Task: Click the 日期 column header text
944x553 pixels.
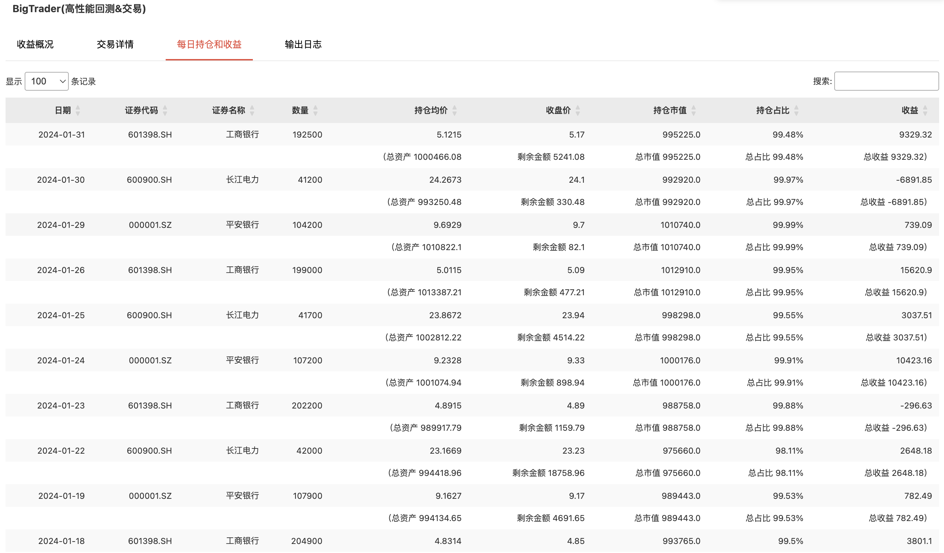Action: pos(63,110)
